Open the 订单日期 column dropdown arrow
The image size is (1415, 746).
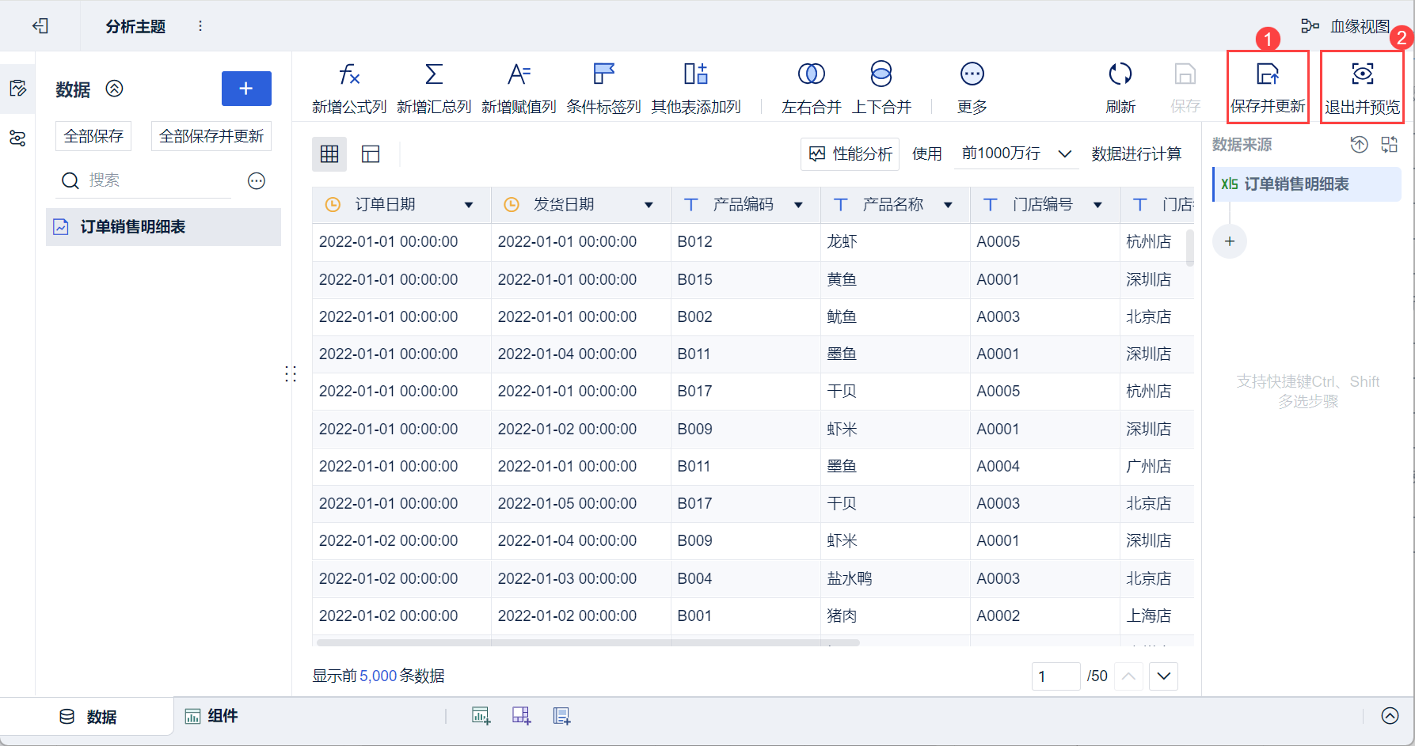[x=469, y=206]
